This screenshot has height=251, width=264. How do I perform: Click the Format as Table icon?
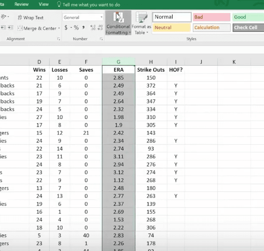(141, 23)
